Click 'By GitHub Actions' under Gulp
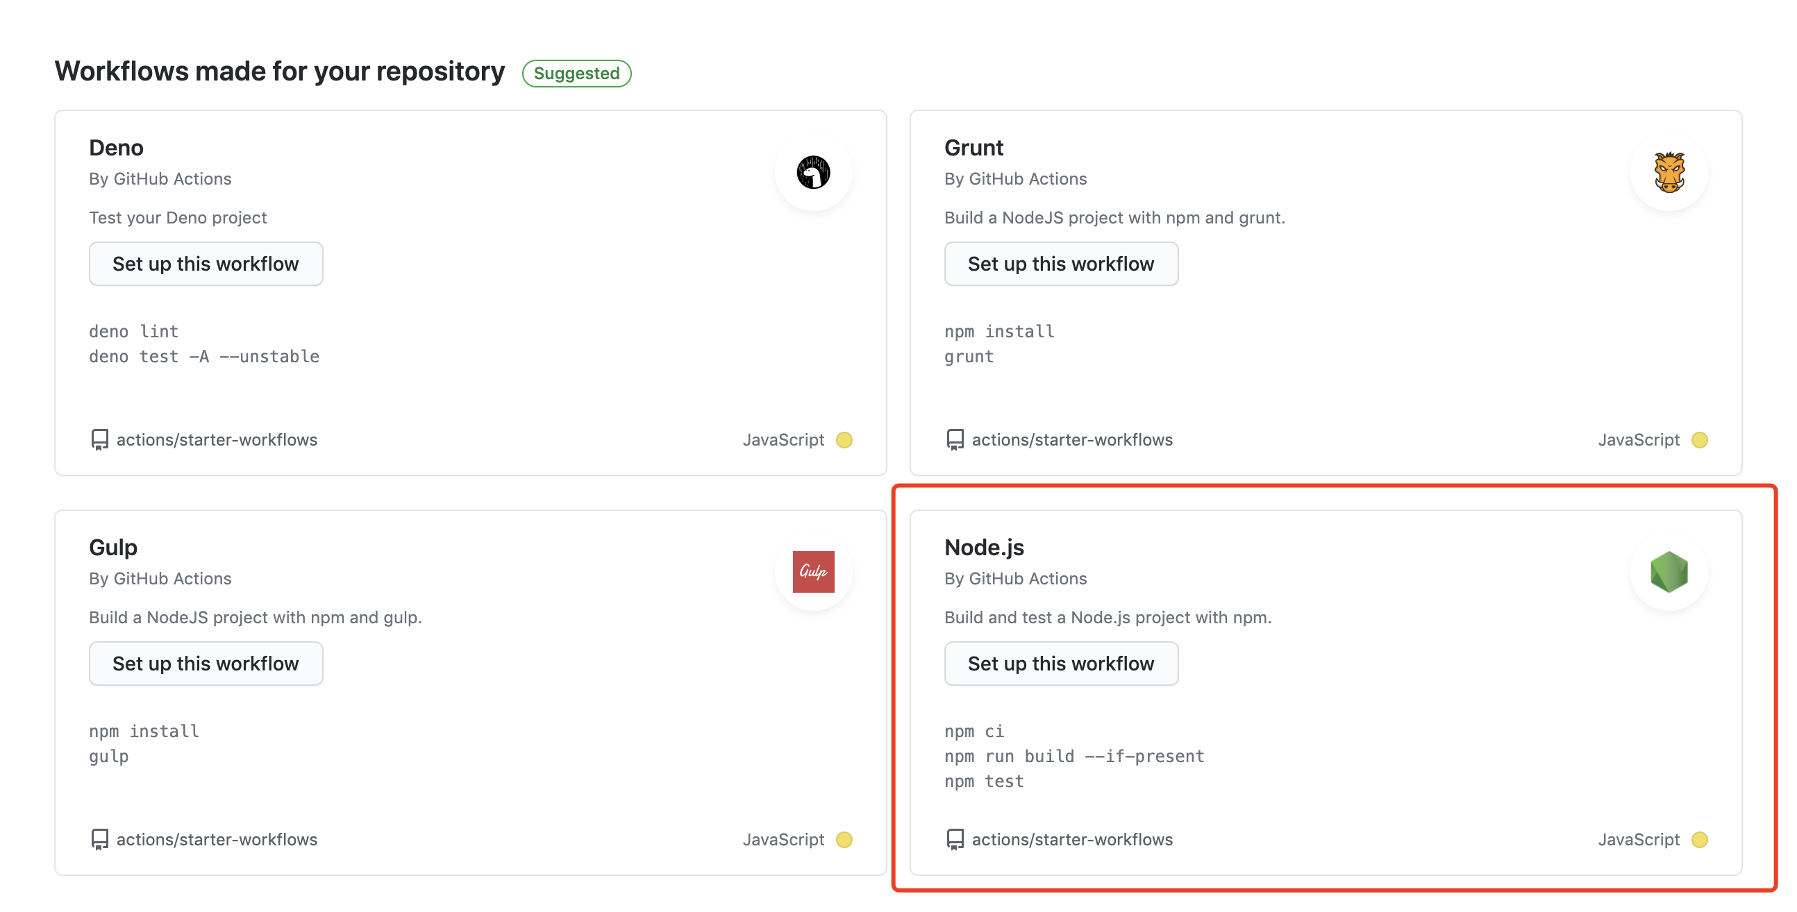The image size is (1797, 912). tap(160, 579)
